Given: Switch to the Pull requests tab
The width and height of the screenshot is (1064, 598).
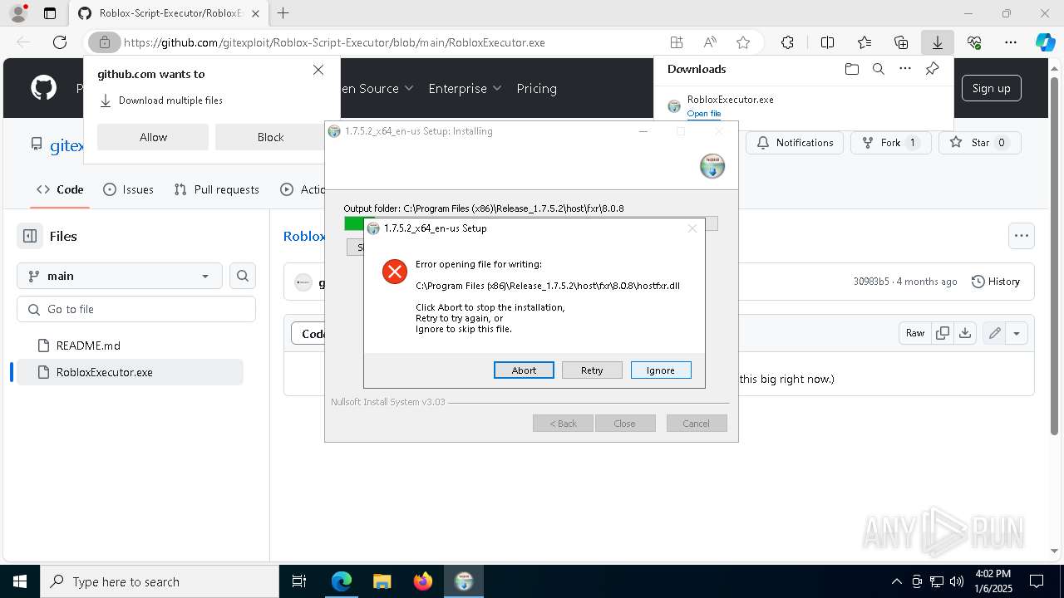Looking at the screenshot, I should tap(216, 189).
